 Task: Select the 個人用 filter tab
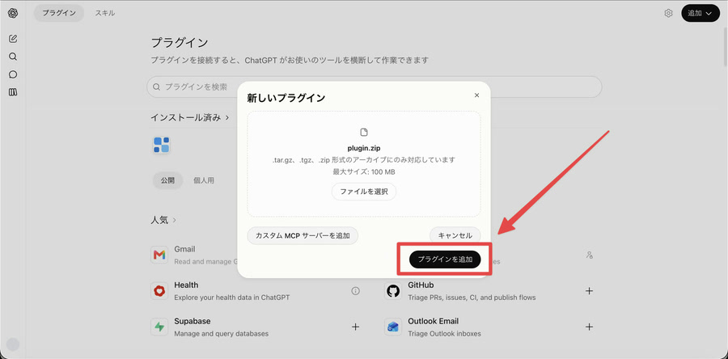[x=204, y=181]
